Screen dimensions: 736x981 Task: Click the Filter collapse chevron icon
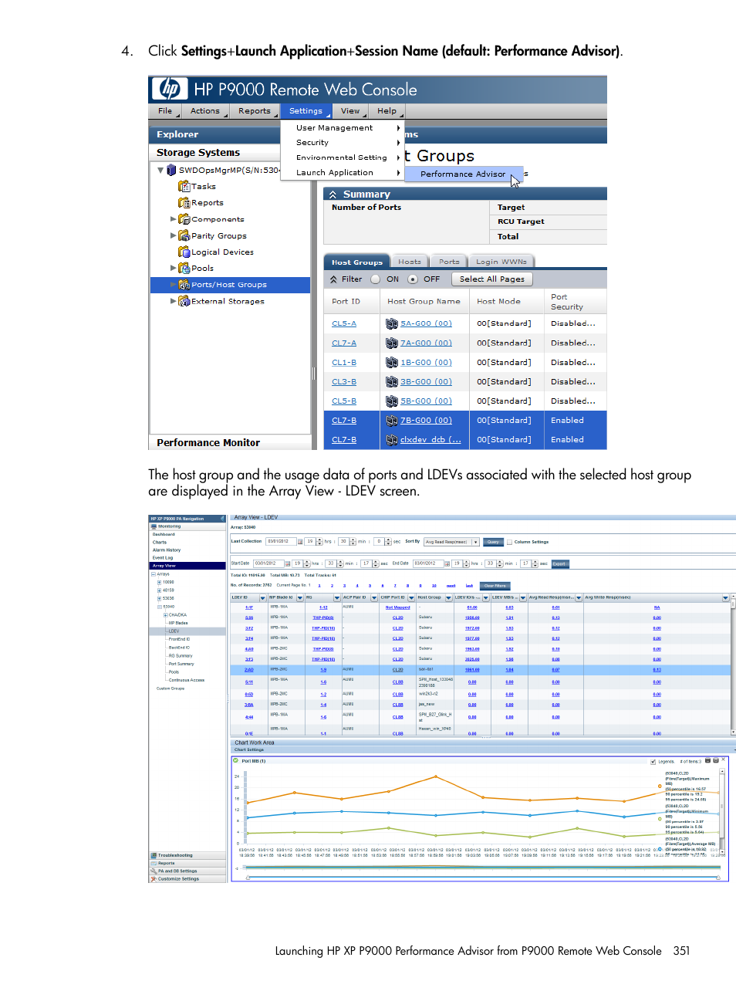tap(333, 279)
